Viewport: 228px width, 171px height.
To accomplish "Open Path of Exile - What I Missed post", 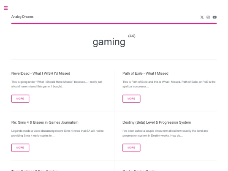I will 145,73.
